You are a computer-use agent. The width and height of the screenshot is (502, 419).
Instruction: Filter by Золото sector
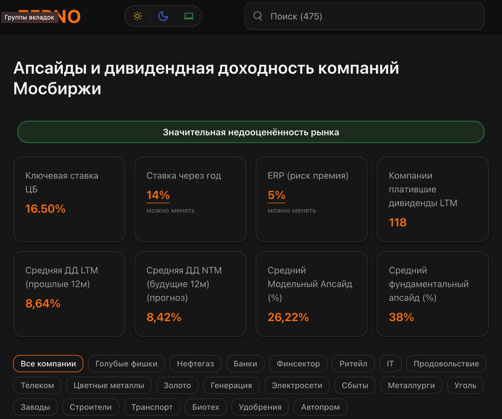[177, 385]
